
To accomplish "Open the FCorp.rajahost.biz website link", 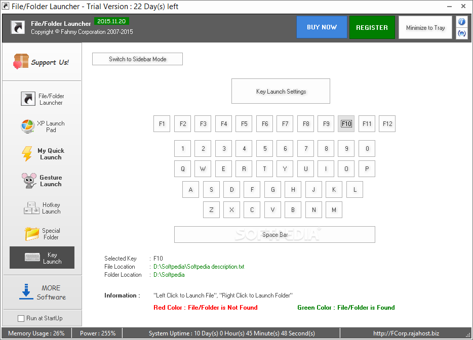I will click(406, 333).
